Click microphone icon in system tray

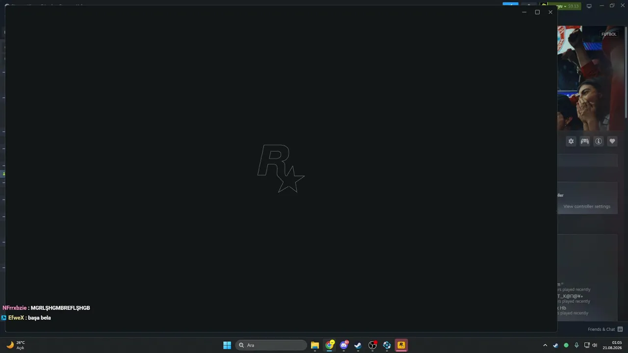[x=576, y=345]
